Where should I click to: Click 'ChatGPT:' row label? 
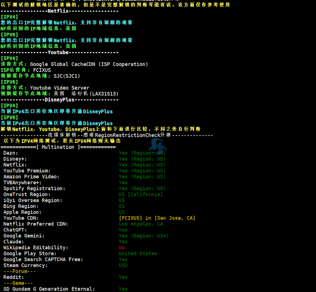(15, 230)
